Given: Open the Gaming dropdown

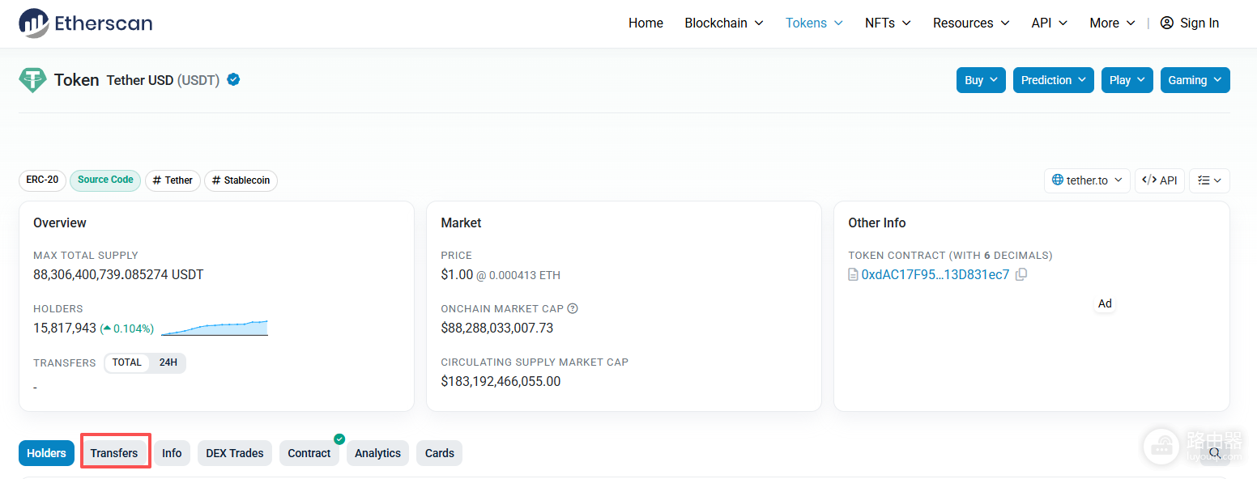Looking at the screenshot, I should tap(1195, 80).
